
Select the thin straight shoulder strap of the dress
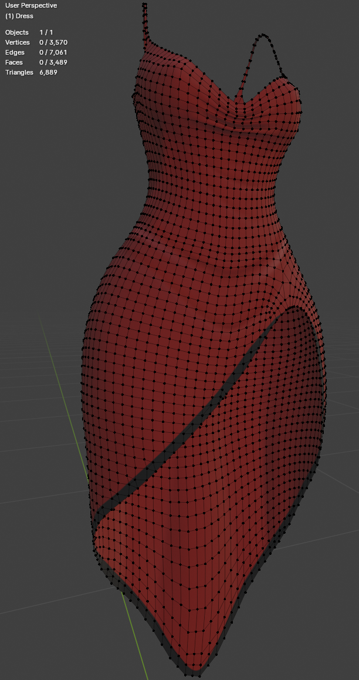(147, 24)
